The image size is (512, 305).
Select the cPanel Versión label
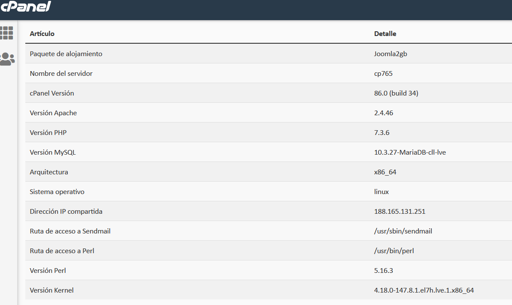tap(52, 93)
